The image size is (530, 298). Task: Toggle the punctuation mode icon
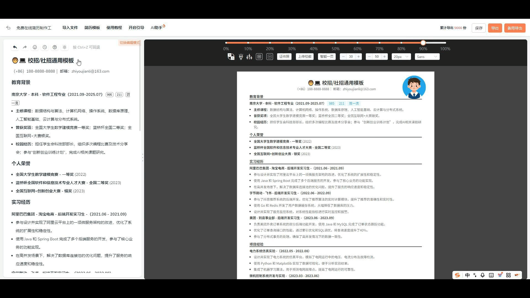coord(475,275)
